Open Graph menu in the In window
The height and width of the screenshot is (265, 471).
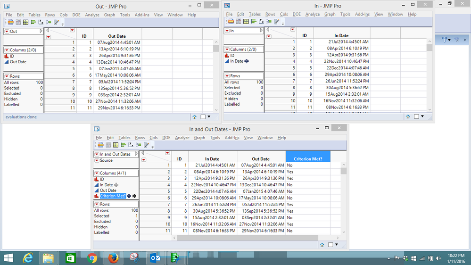330,14
